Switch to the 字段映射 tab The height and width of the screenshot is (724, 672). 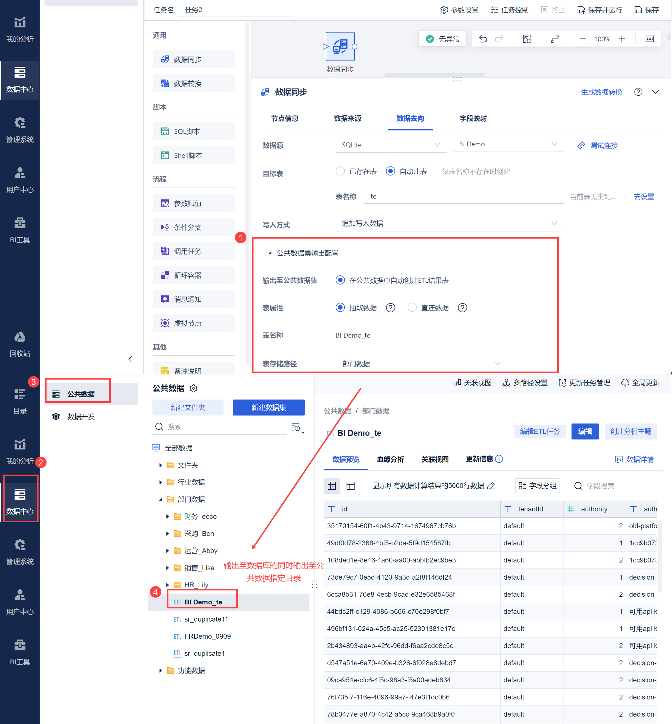pyautogui.click(x=473, y=118)
